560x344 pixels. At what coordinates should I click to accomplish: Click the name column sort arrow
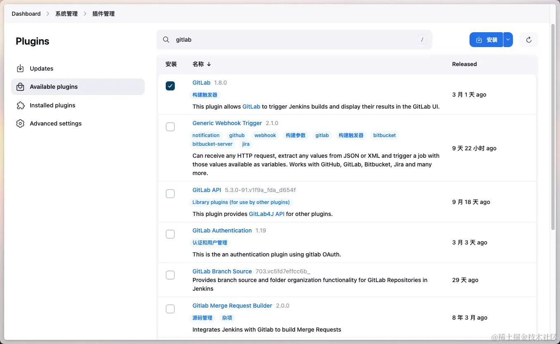209,64
